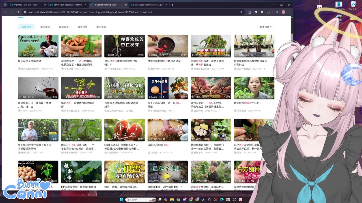
Task: Select the 综合排序 sort tab
Action: (x=27, y=27)
